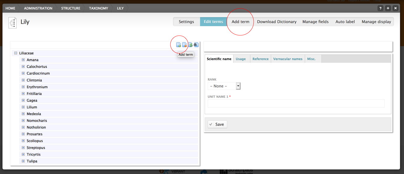Expand the Tricyrtis node

pos(23,155)
